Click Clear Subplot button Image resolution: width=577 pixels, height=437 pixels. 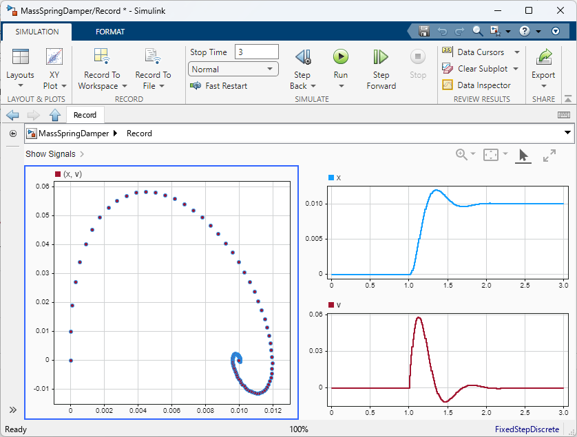click(x=481, y=69)
